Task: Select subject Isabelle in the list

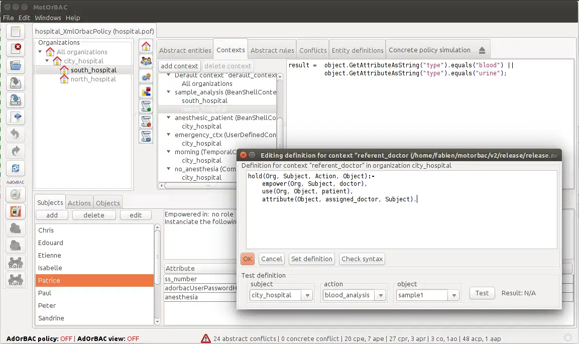Action: tap(94, 268)
